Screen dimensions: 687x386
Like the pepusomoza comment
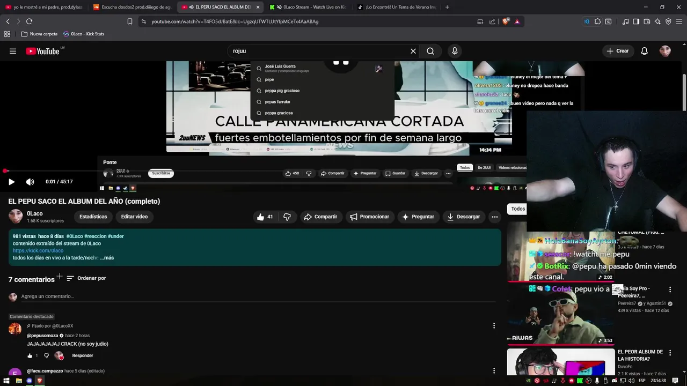coord(30,355)
